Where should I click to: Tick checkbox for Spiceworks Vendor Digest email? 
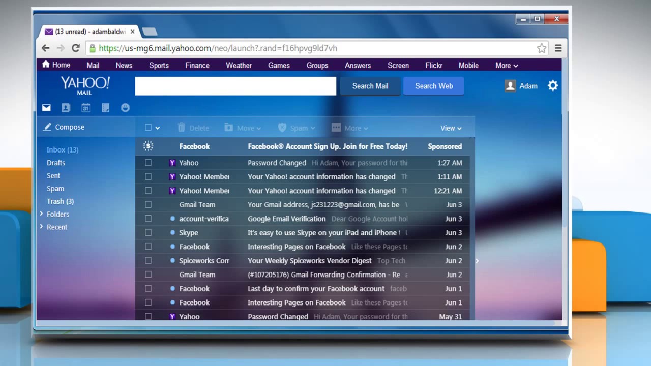[x=148, y=260]
